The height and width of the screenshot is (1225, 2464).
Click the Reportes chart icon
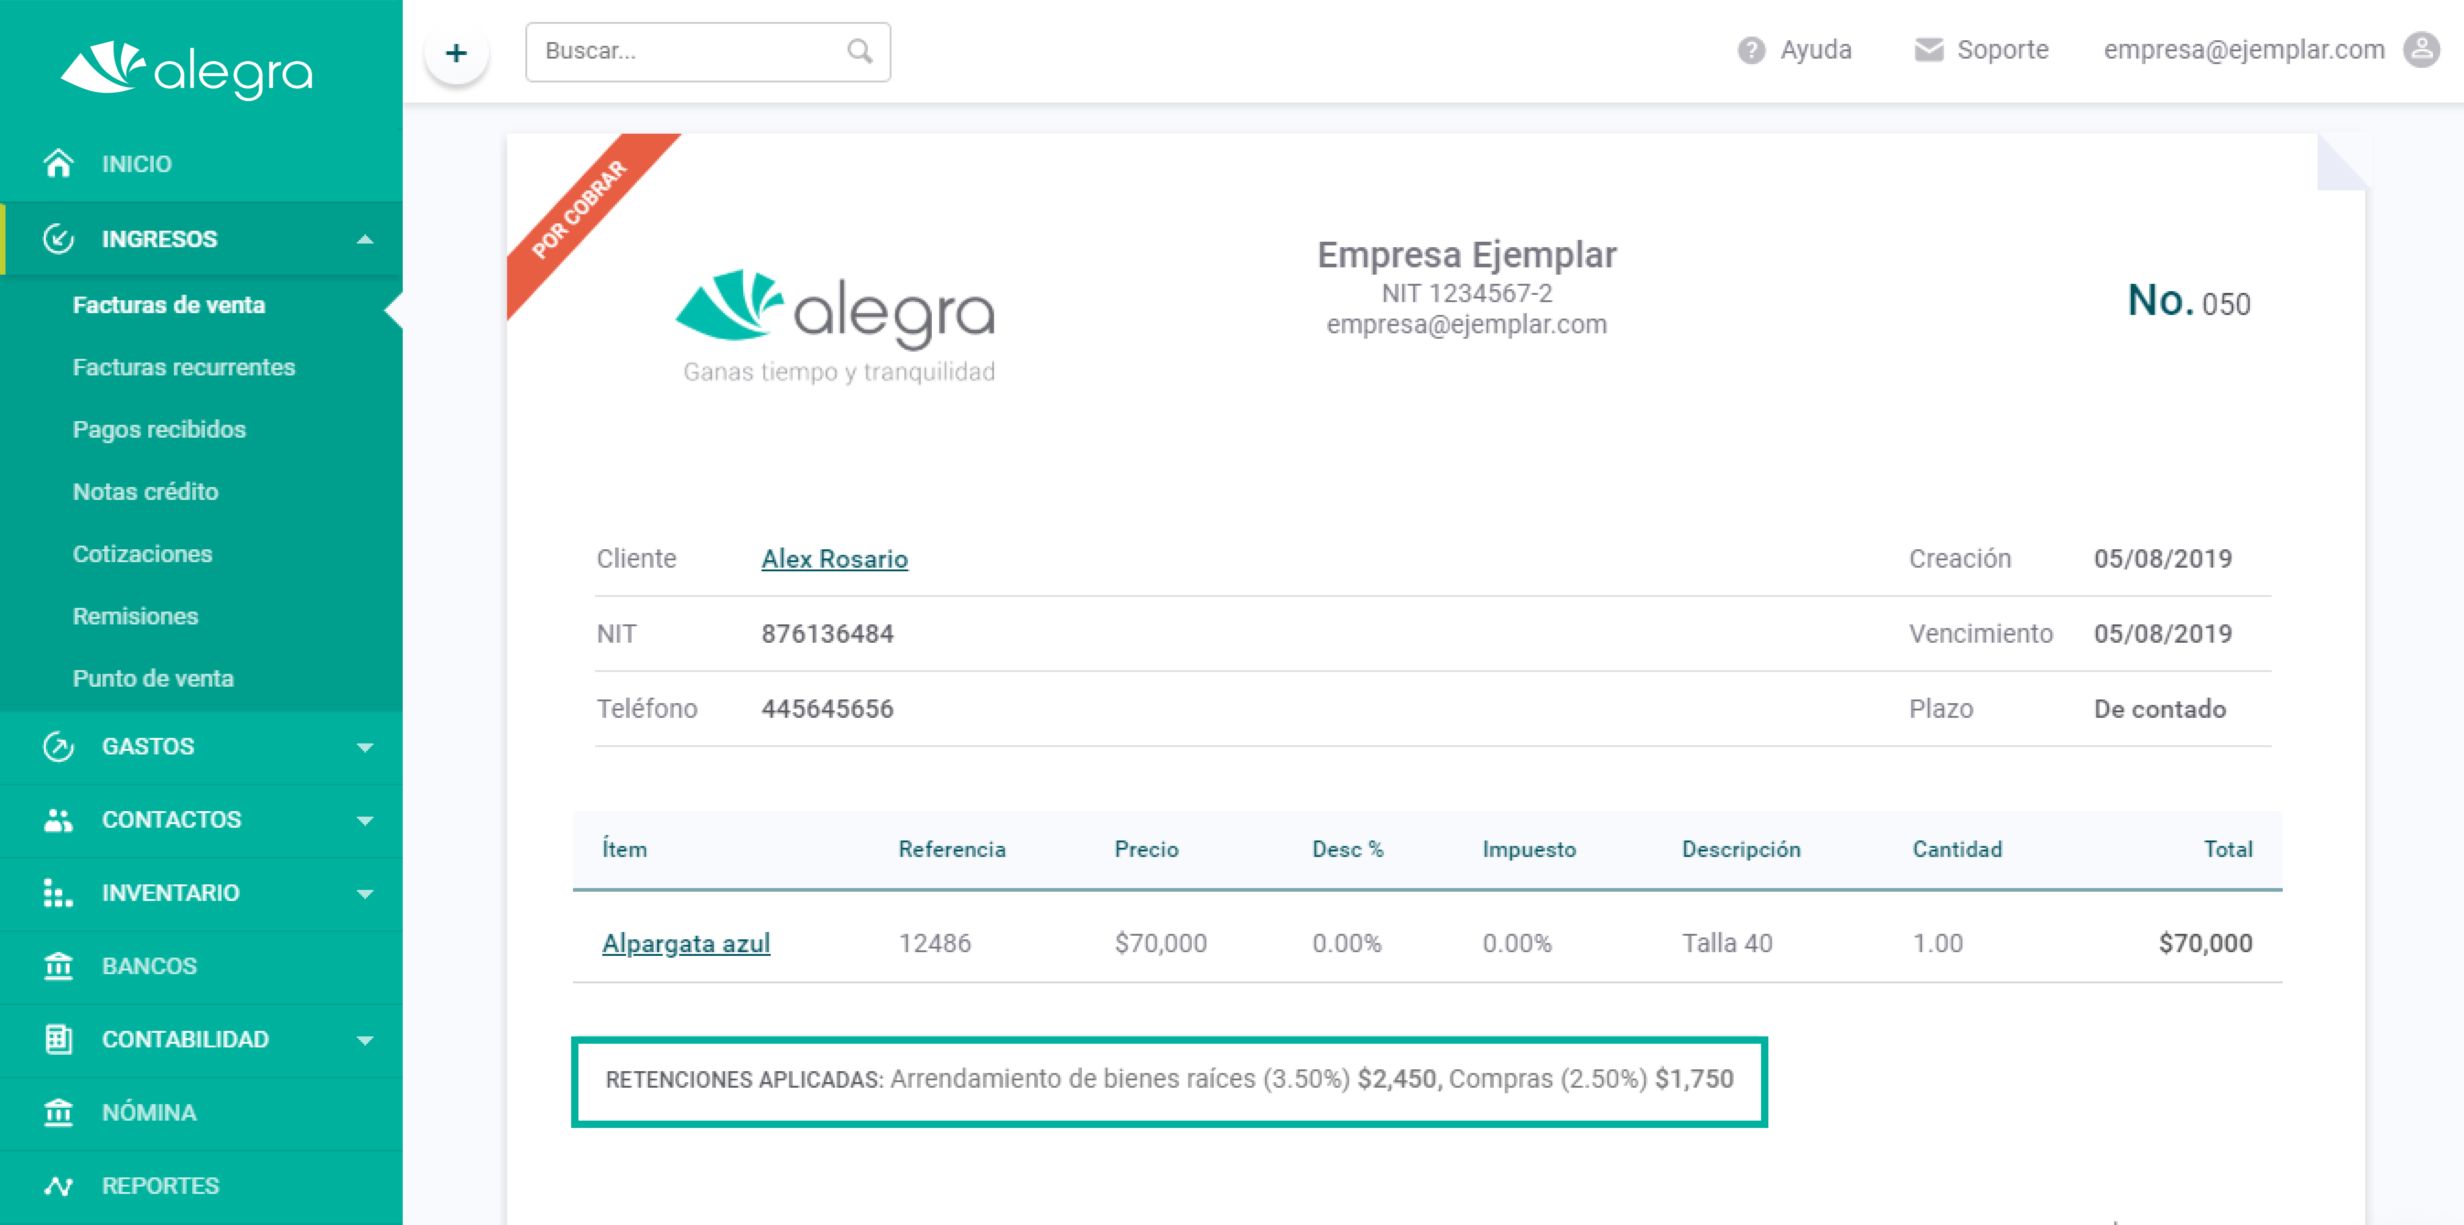click(x=58, y=1185)
